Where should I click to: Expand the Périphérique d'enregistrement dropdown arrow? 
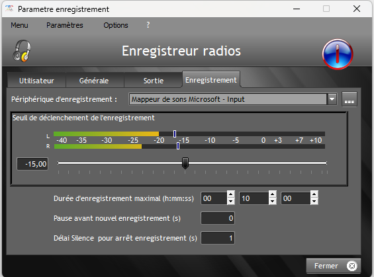[x=332, y=99]
